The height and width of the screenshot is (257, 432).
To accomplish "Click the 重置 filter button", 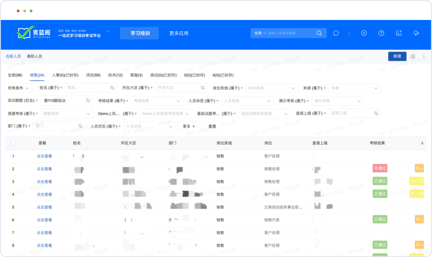I will coord(212,126).
